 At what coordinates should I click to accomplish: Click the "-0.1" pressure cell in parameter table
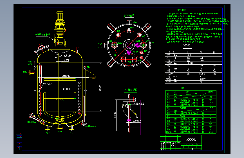point(189,55)
